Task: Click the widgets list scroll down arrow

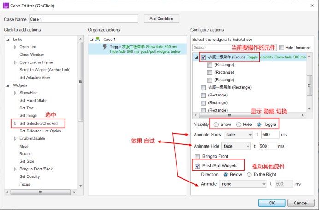Action: (x=309, y=109)
